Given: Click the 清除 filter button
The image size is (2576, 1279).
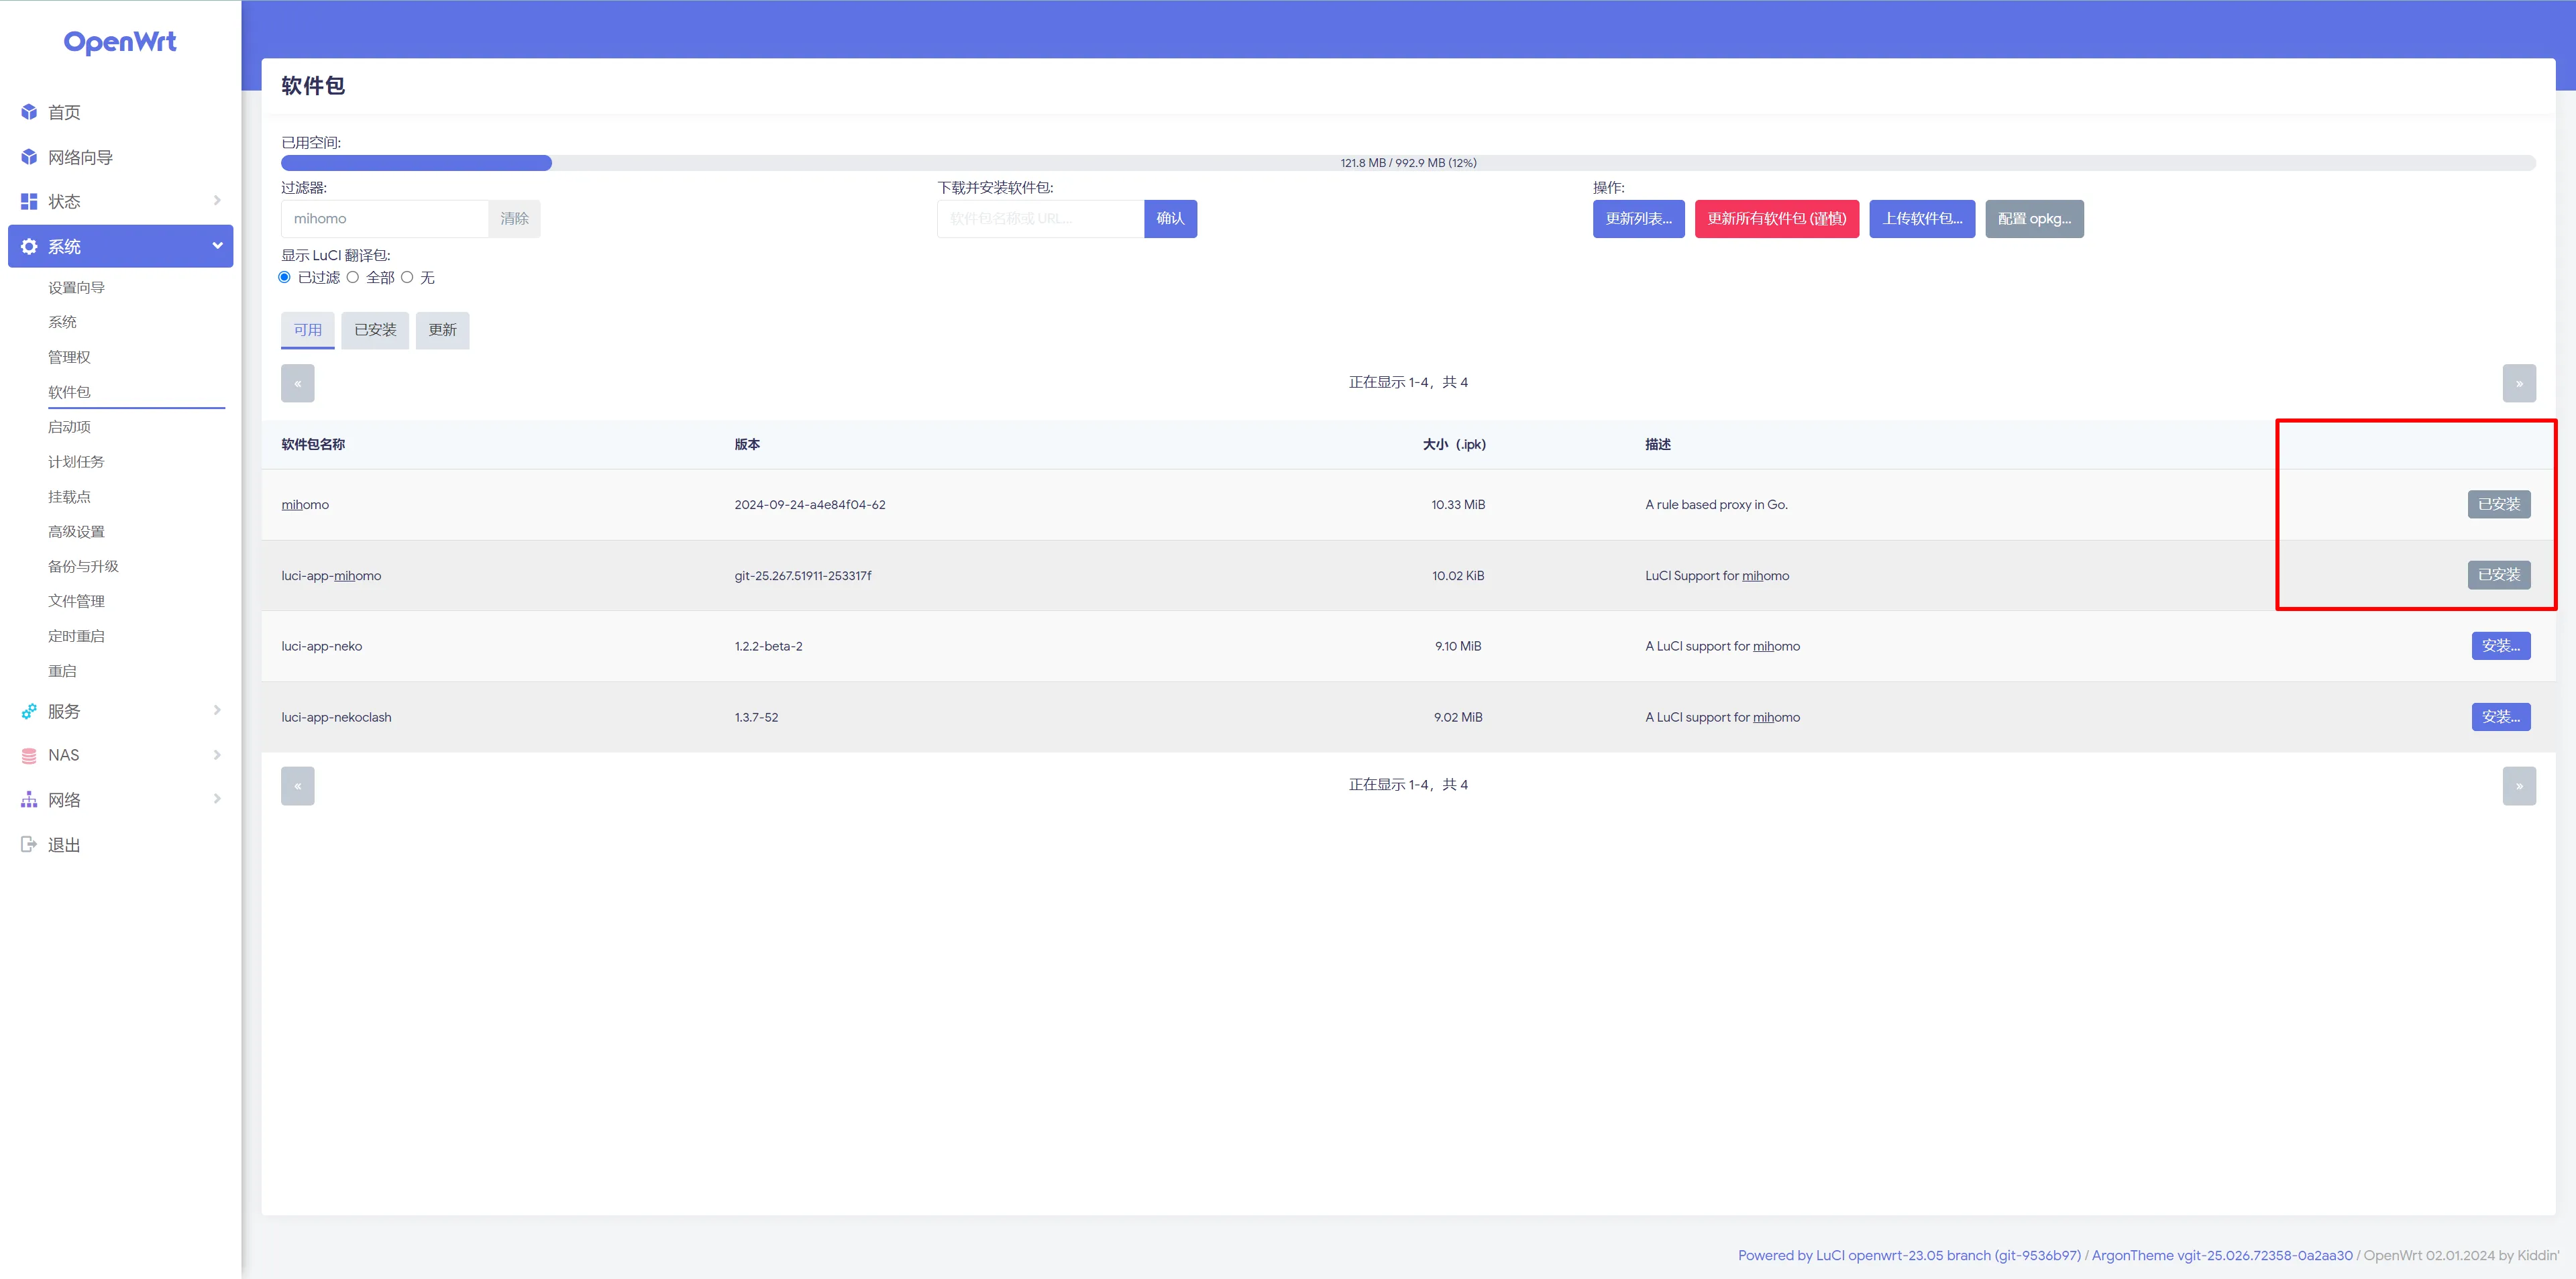Looking at the screenshot, I should [514, 219].
